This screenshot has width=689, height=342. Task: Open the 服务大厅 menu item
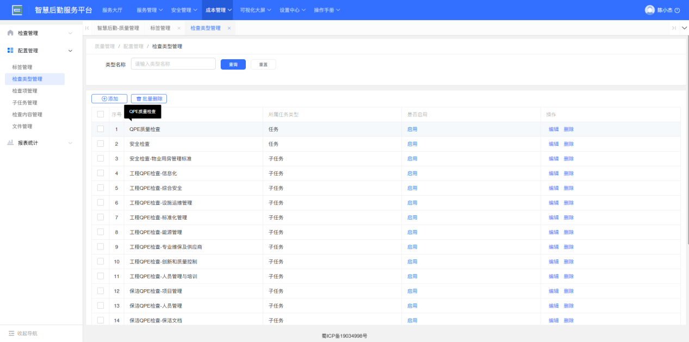[113, 10]
